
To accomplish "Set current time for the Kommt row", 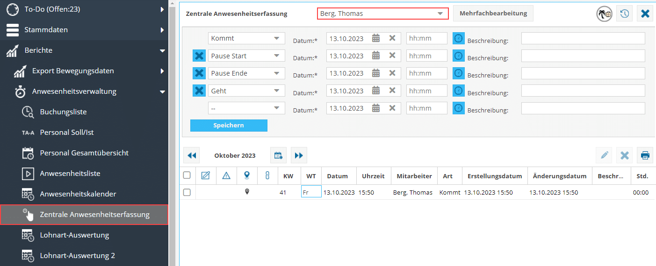I will [x=459, y=38].
